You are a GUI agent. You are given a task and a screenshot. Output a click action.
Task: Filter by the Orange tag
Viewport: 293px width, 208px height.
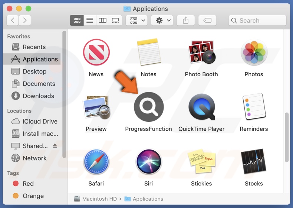point(32,196)
